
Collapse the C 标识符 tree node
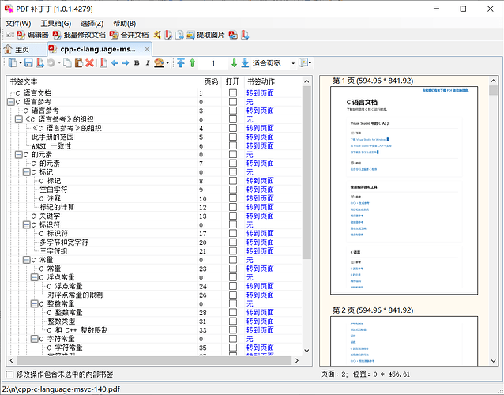(27, 225)
